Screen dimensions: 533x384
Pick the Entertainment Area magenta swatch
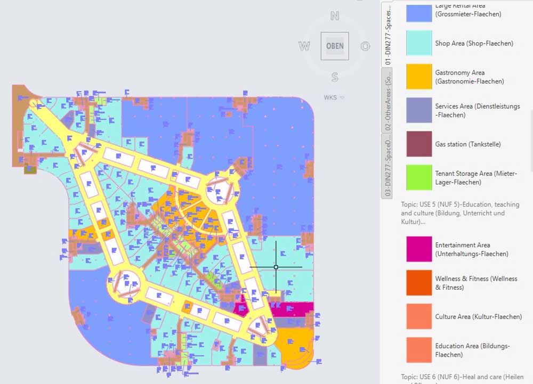[419, 249]
